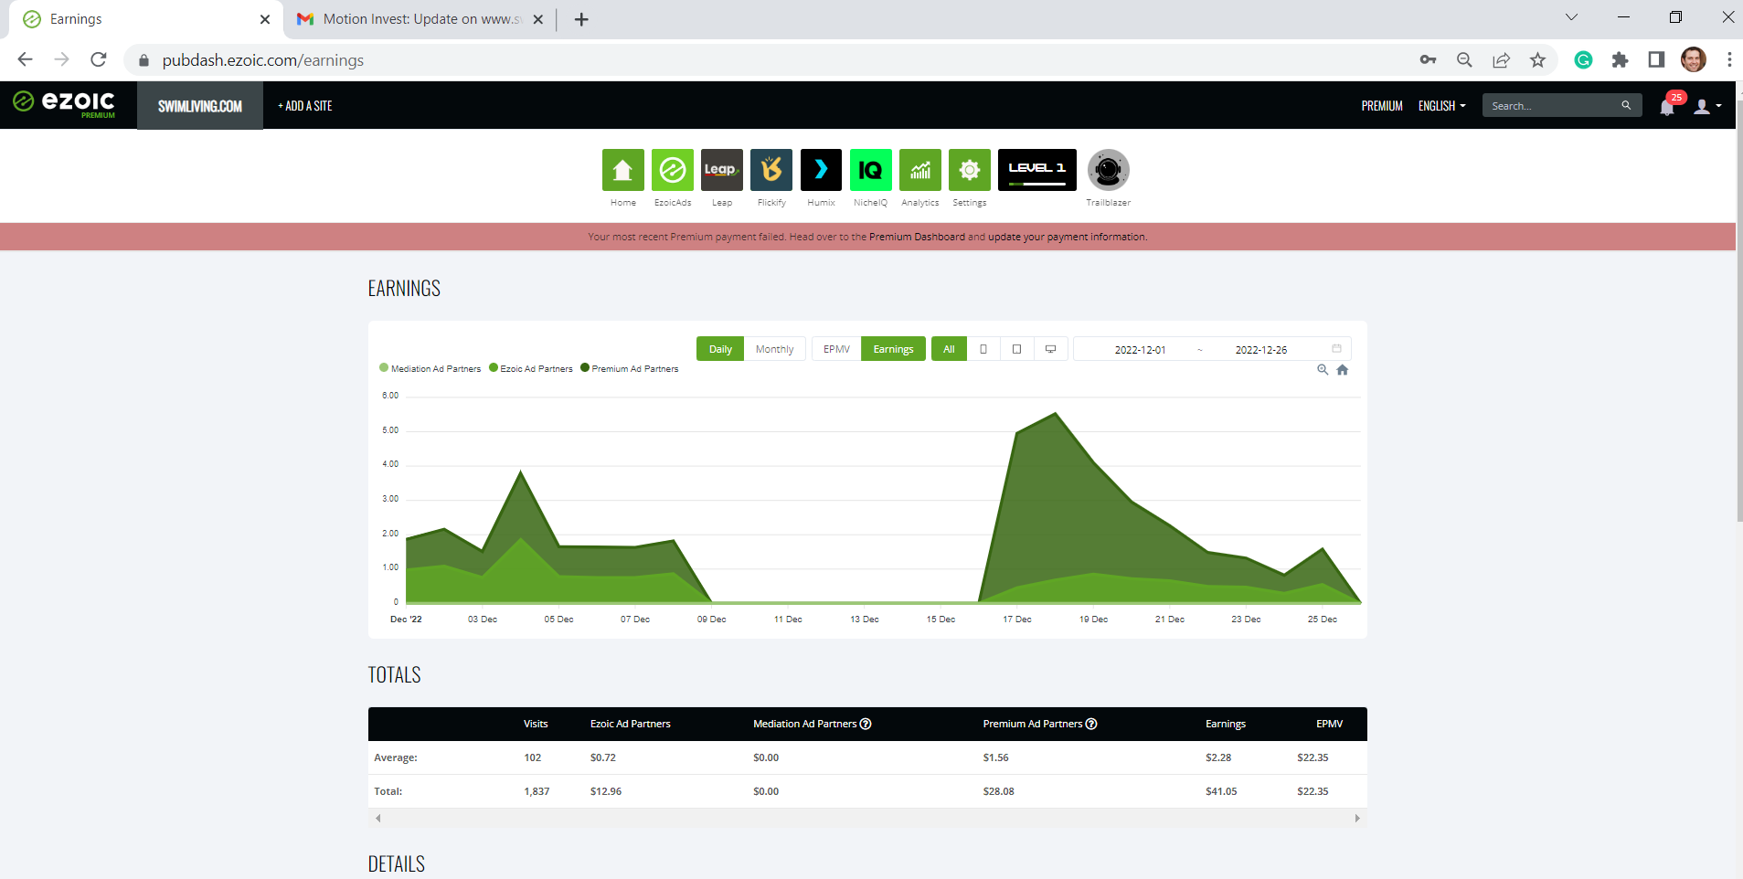Click the search magnifier in Ezoic header
Viewport: 1743px width, 879px height.
coord(1626,106)
